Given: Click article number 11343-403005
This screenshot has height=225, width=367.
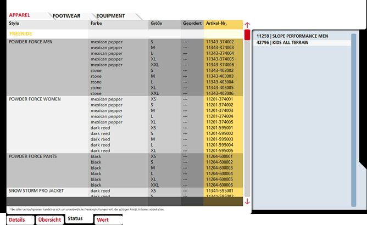Looking at the screenshot, I should click(220, 88).
